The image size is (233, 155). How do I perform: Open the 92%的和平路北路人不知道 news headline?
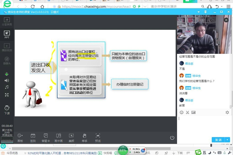pos(62,153)
